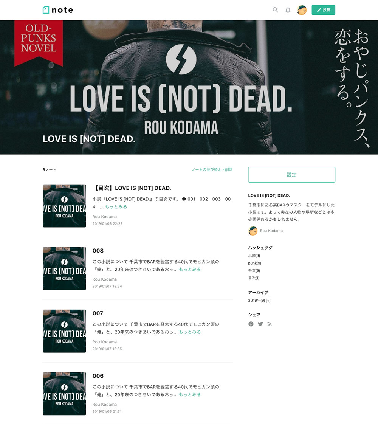Open the search magnifier icon
The height and width of the screenshot is (428, 378).
[276, 10]
